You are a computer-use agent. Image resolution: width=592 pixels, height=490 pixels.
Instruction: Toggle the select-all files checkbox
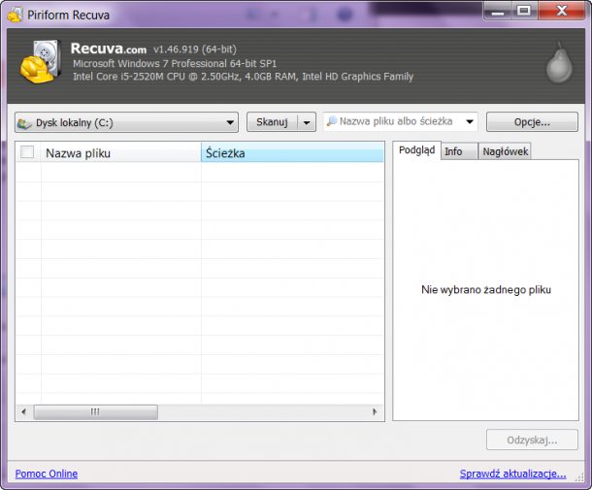[x=27, y=152]
